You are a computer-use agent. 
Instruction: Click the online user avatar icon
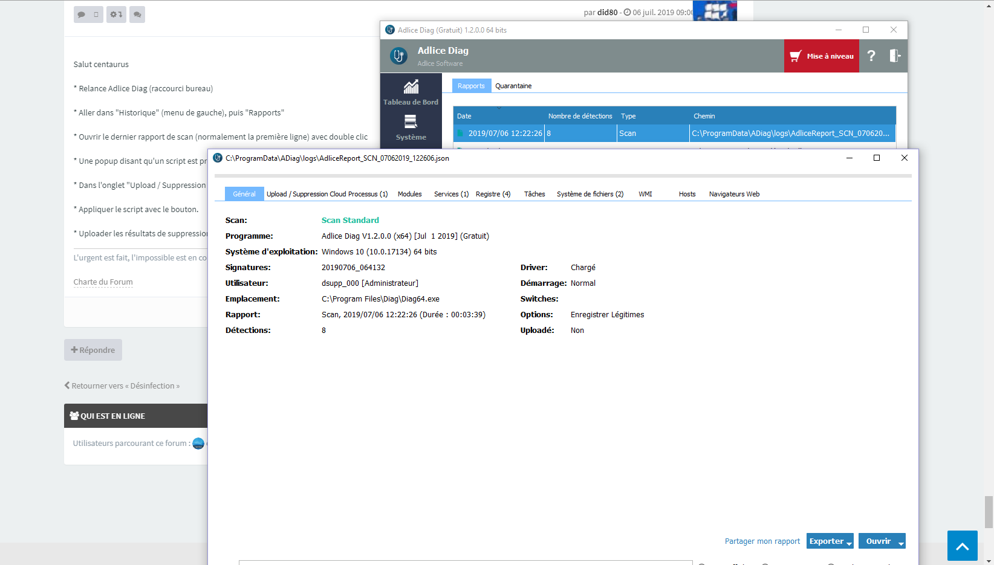pos(198,444)
